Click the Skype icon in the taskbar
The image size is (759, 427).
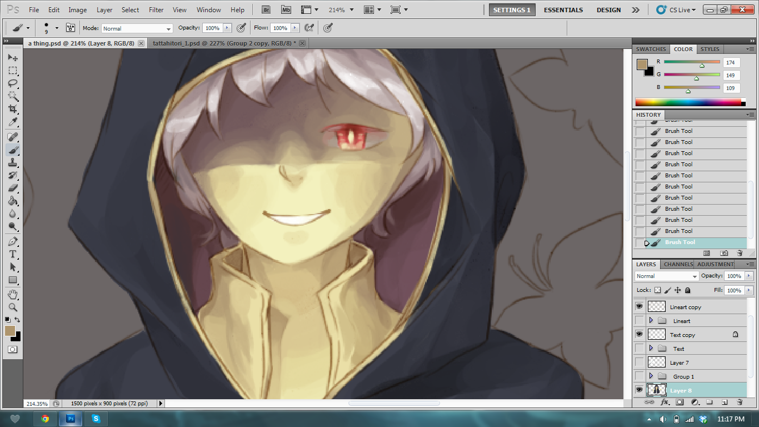click(x=96, y=419)
